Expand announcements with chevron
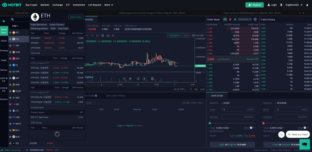The image size is (312, 152). (x=300, y=13)
